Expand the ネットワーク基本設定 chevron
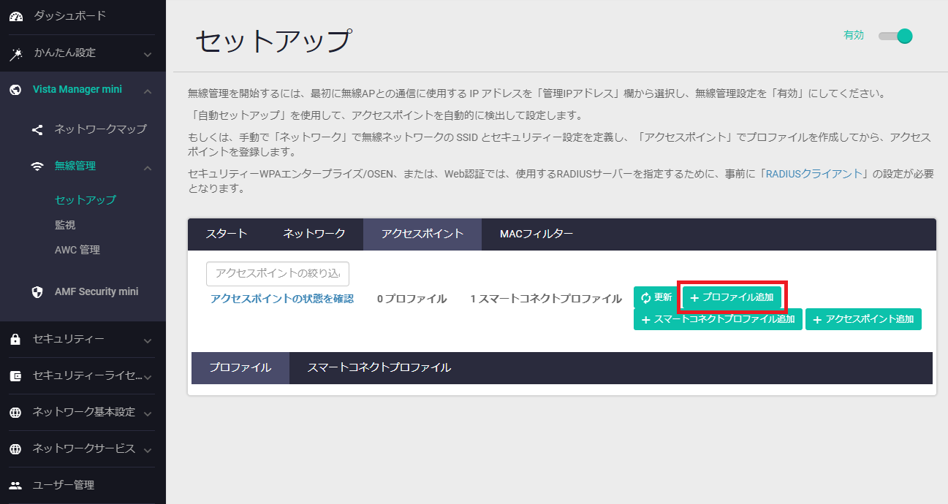948x504 pixels. pos(148,413)
